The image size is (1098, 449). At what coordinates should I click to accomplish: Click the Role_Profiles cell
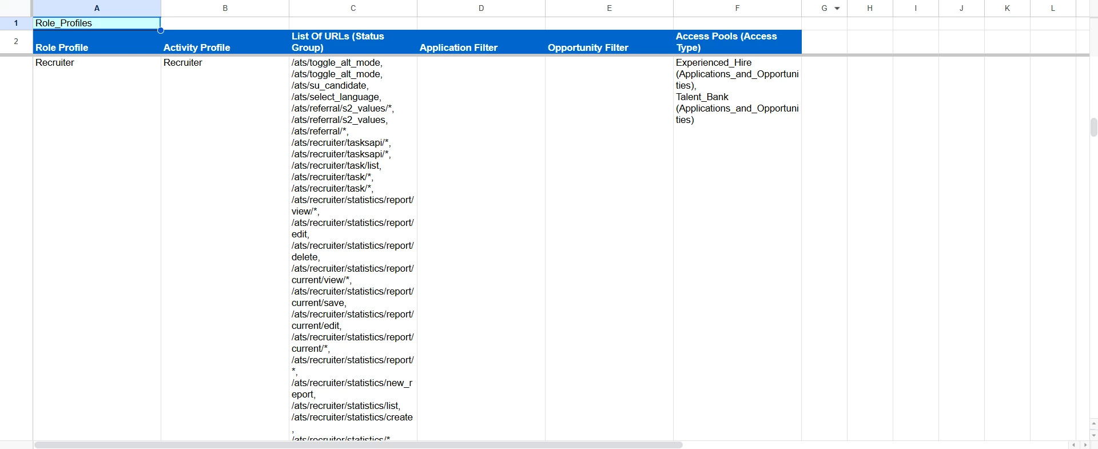tap(97, 23)
